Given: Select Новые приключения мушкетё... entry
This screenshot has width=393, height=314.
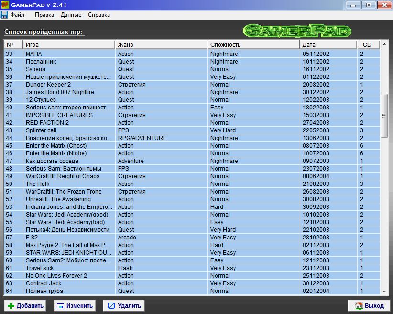Looking at the screenshot, I should [x=192, y=76].
